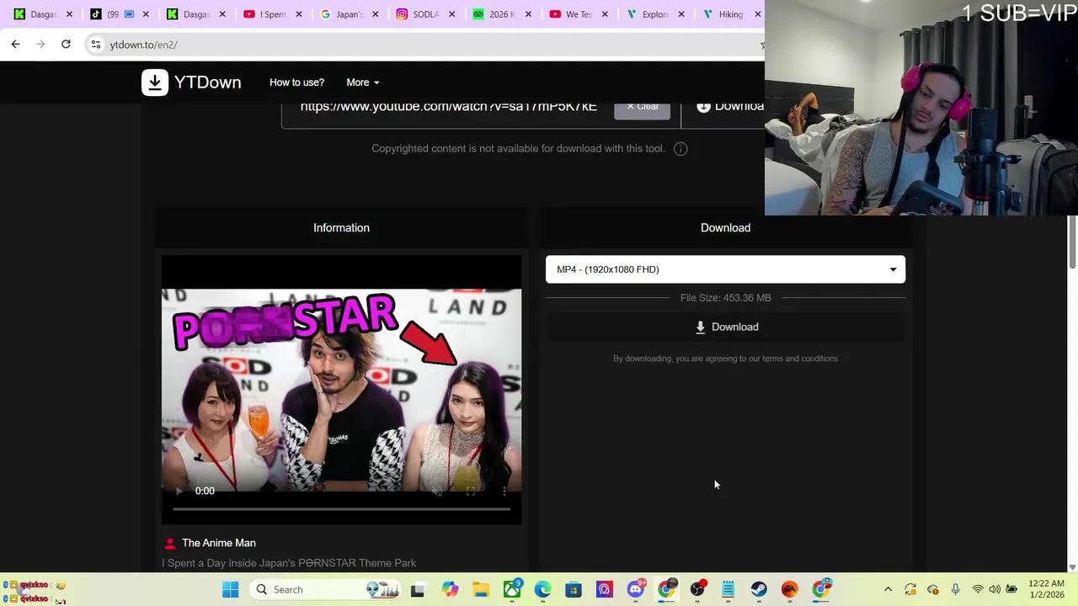Screen dimensions: 1078x606
Task: Open Discord from the taskbar
Action: 636,590
